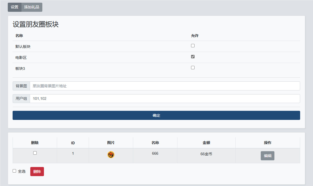Click the 背景图 label addon
Image resolution: width=313 pixels, height=186 pixels.
coord(21,86)
